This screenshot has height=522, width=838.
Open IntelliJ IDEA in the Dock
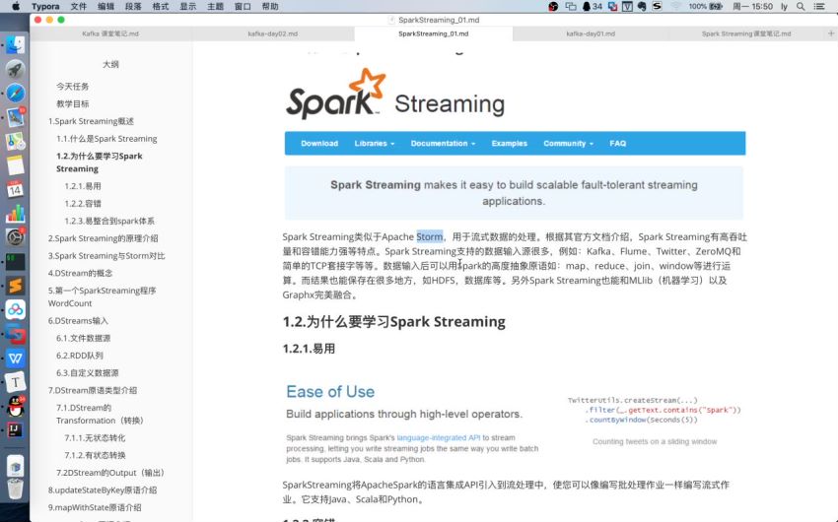click(x=15, y=430)
